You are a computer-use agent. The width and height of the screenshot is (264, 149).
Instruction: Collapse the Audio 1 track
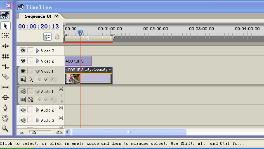(38, 92)
